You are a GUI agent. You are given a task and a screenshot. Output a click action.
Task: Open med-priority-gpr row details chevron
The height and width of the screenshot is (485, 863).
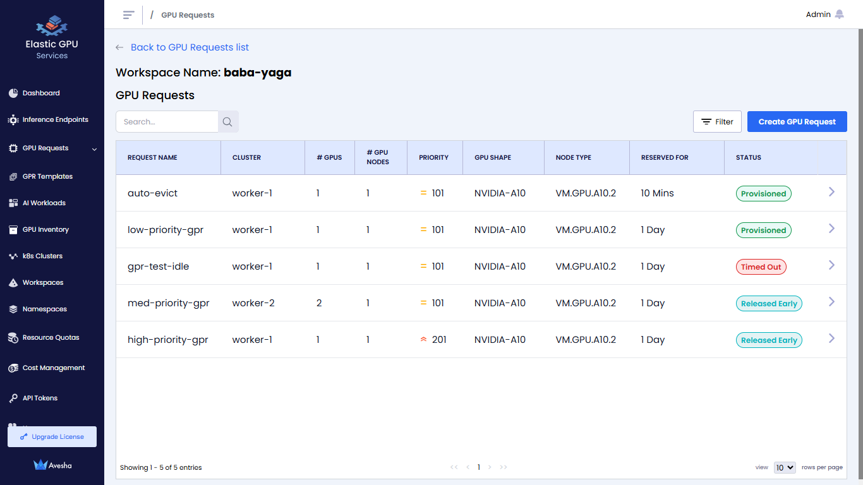831,302
